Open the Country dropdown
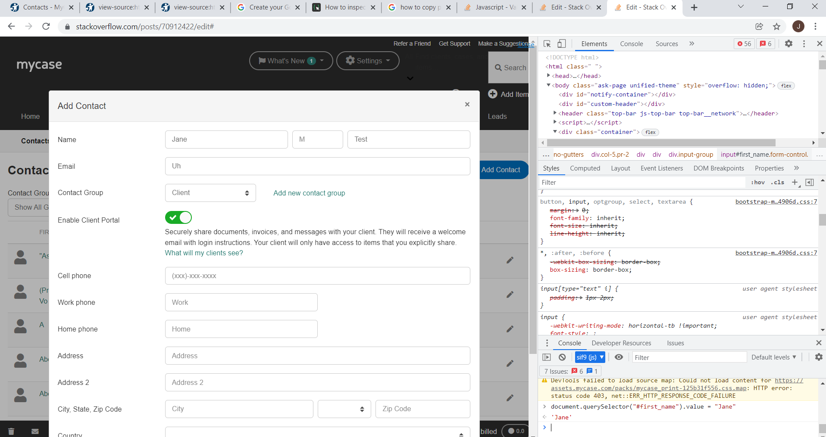 point(317,432)
